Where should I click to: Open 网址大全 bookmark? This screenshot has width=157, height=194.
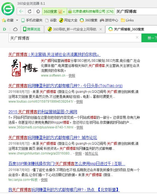coord(68,20)
